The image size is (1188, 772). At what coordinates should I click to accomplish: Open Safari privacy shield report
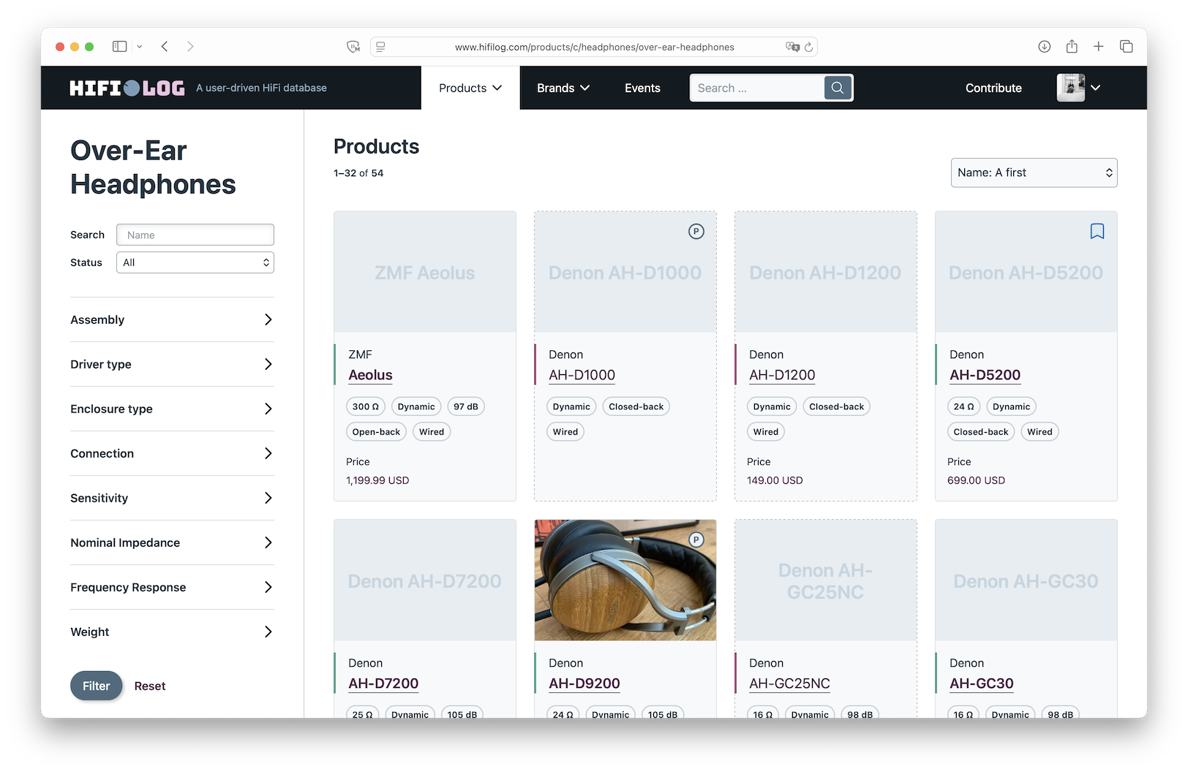[353, 47]
